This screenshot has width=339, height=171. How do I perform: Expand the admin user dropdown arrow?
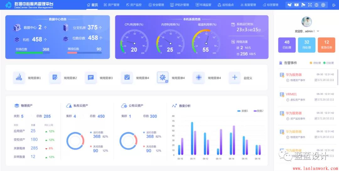tap(318, 31)
